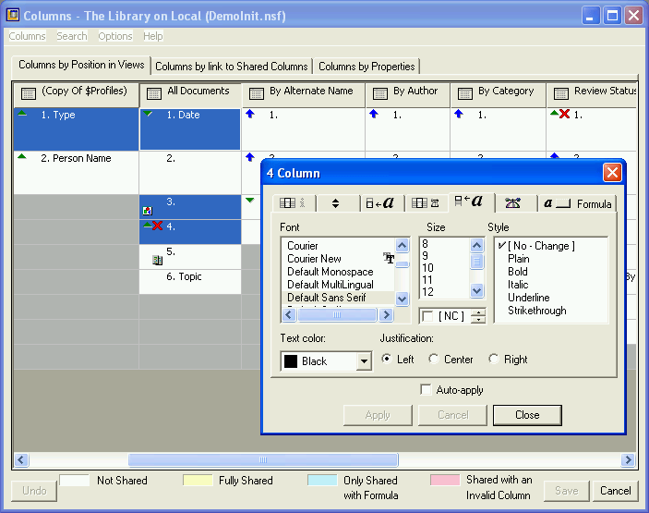The image size is (649, 513).
Task: Open the Search menu
Action: pyautogui.click(x=72, y=36)
